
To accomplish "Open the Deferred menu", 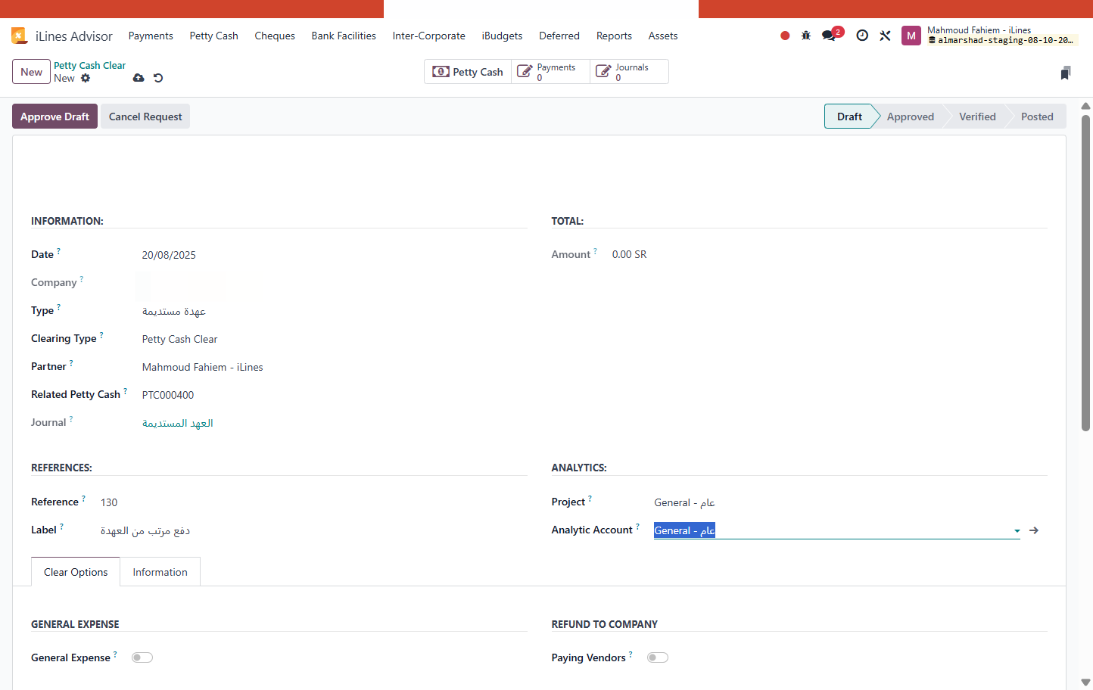I will (x=559, y=36).
